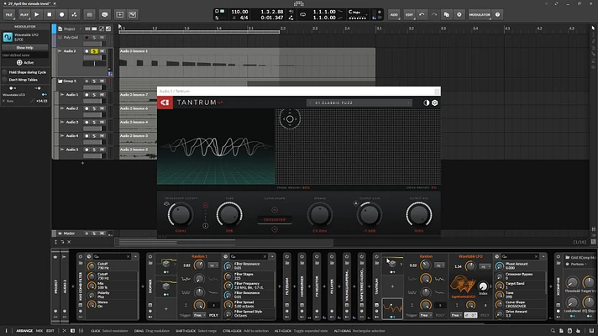The width and height of the screenshot is (598, 336).
Task: Switch to MIX view tab
Action: pos(39,331)
